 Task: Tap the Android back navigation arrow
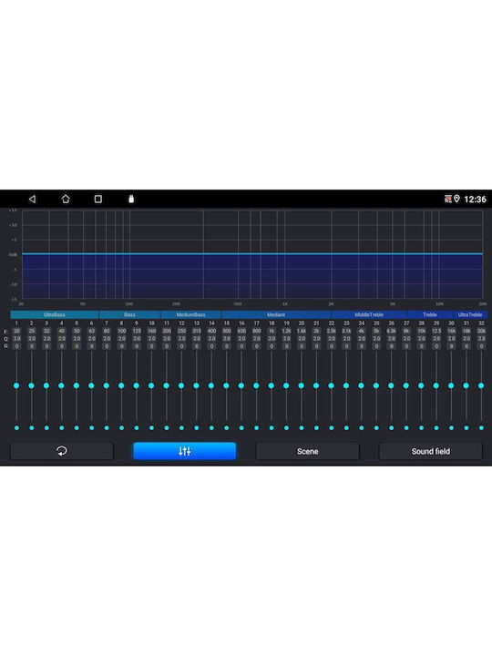[x=32, y=200]
